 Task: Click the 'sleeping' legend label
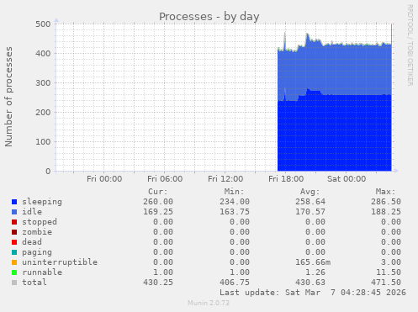tap(42, 202)
